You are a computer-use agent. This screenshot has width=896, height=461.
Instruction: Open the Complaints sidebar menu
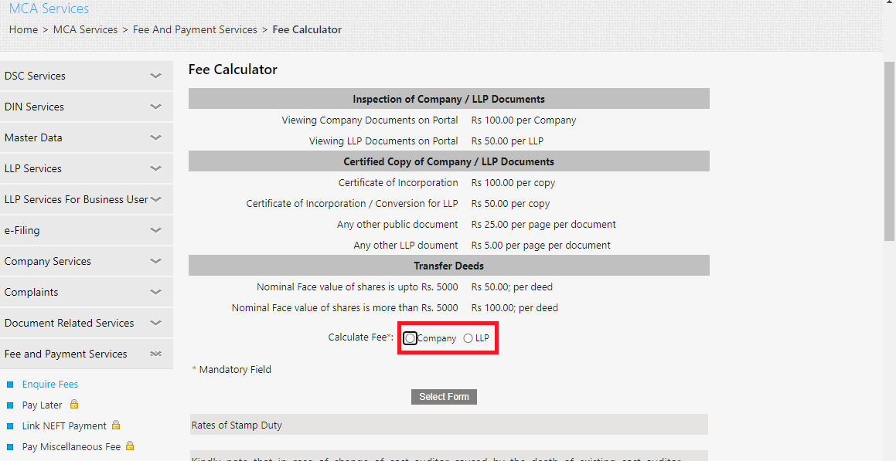coord(31,292)
